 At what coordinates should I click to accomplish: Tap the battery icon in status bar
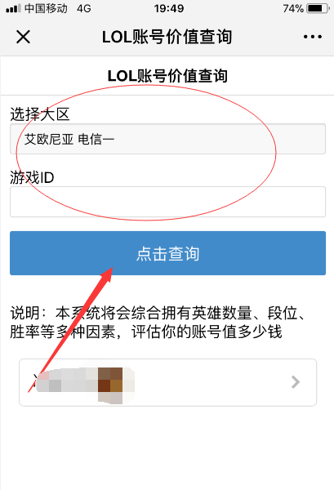[x=318, y=8]
